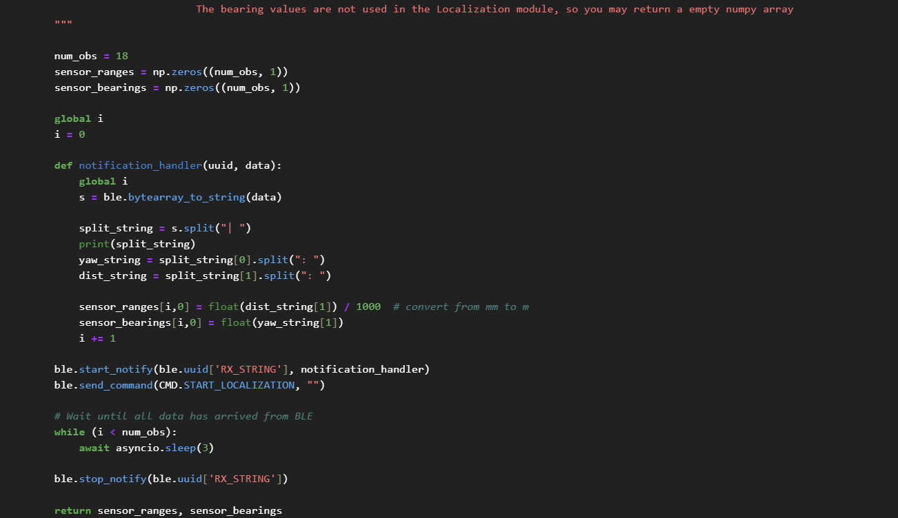Click bytearray_to_string method call
The height and width of the screenshot is (518, 898).
(x=186, y=198)
